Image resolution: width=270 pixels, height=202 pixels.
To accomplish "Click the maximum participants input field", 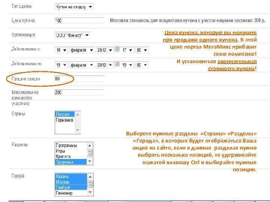I will [x=79, y=92].
